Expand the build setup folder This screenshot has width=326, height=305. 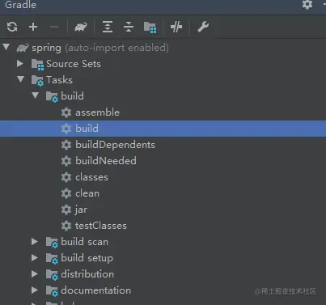34,258
